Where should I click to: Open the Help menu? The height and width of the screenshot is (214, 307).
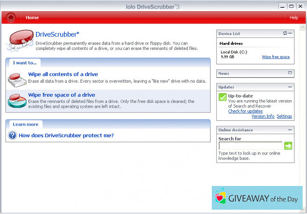[x=294, y=18]
